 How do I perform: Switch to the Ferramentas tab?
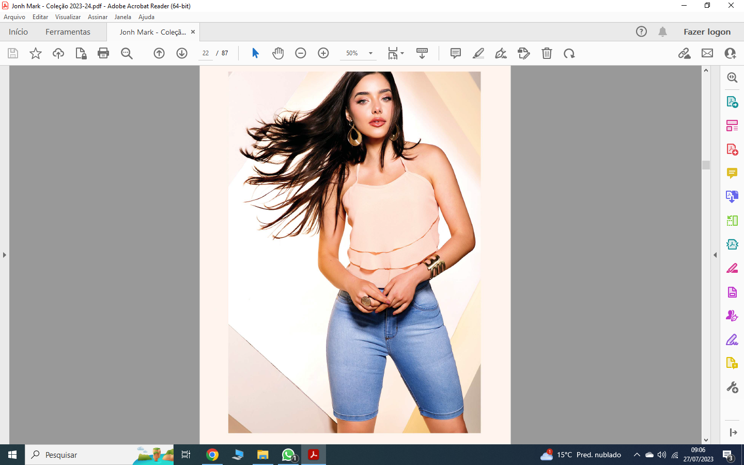click(x=68, y=32)
